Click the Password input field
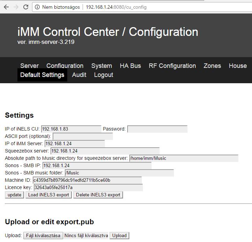The width and height of the screenshot is (252, 242). tap(157, 129)
